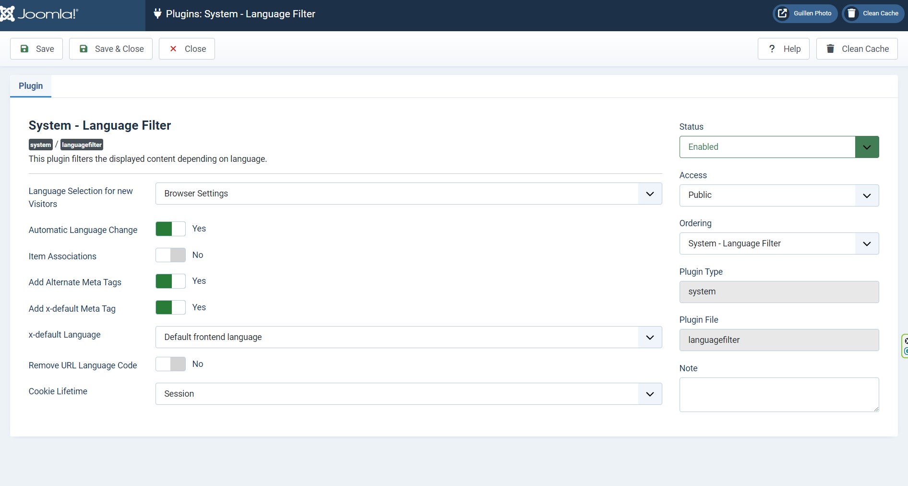Click the toolbar Clean Cache button

(857, 49)
